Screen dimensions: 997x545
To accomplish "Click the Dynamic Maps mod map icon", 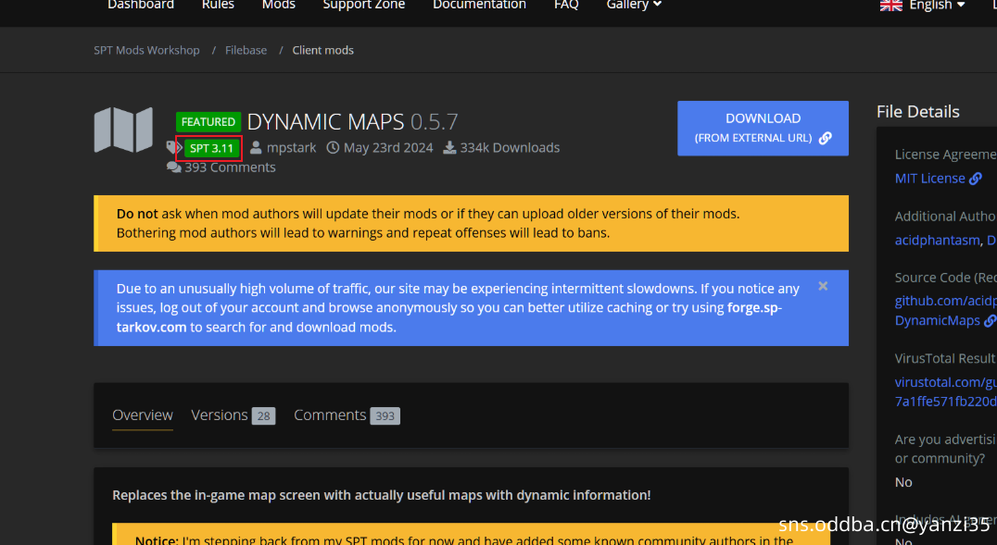I will coord(123,130).
